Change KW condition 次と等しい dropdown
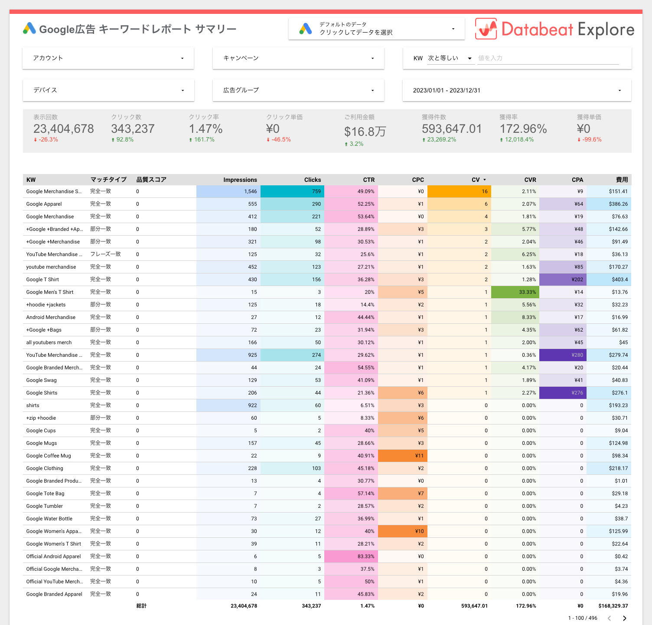The width and height of the screenshot is (652, 625). 450,58
